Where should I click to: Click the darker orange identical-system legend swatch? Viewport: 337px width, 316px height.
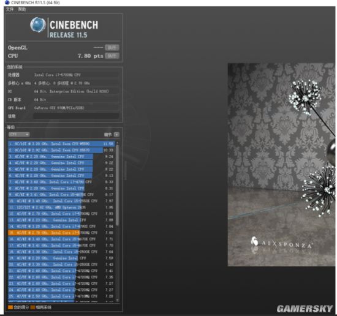(32, 307)
